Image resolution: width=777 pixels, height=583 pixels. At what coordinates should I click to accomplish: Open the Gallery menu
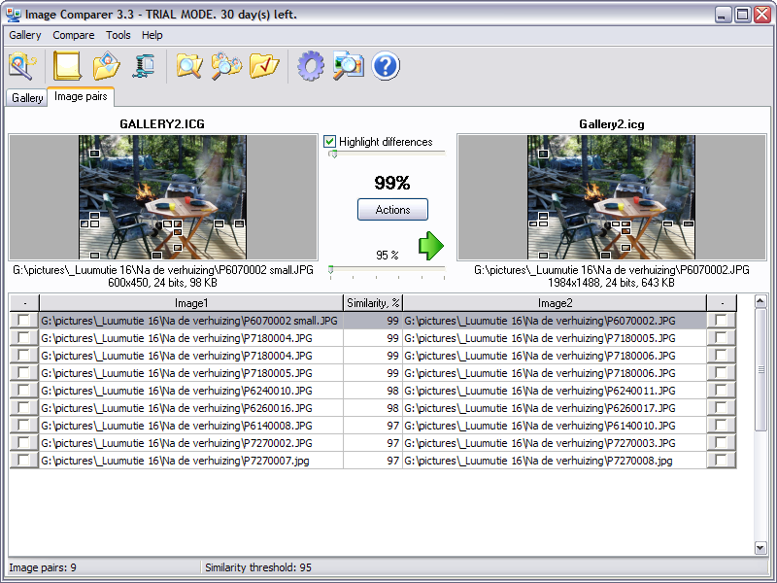(25, 35)
